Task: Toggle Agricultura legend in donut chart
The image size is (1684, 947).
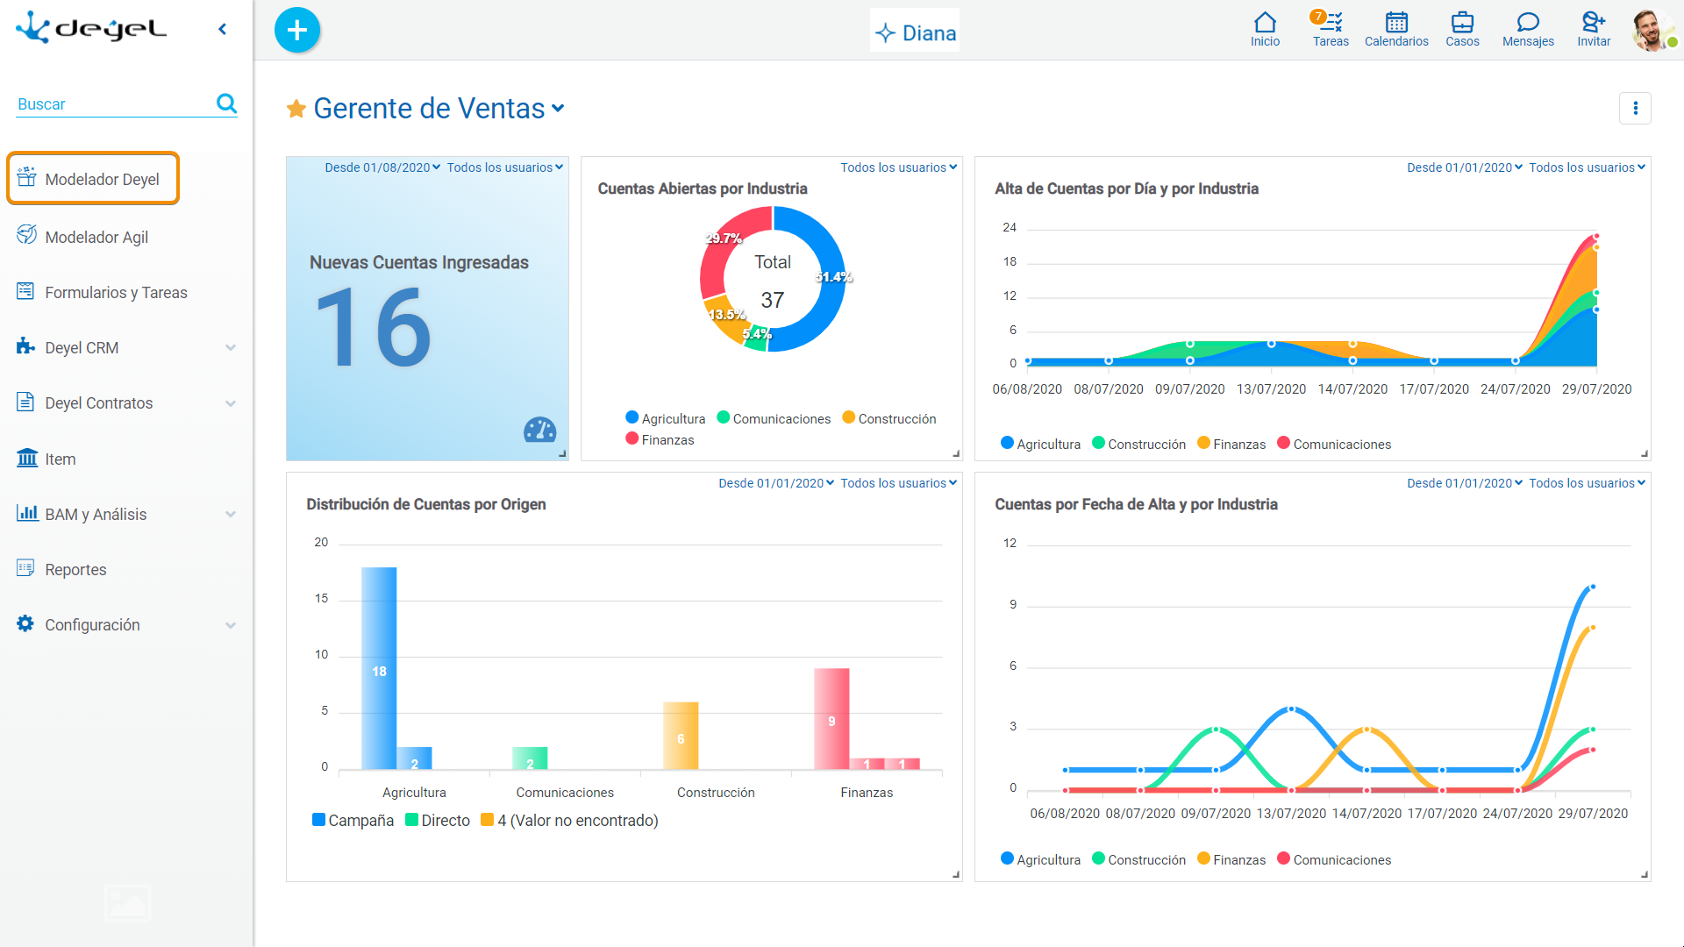Action: pos(665,418)
